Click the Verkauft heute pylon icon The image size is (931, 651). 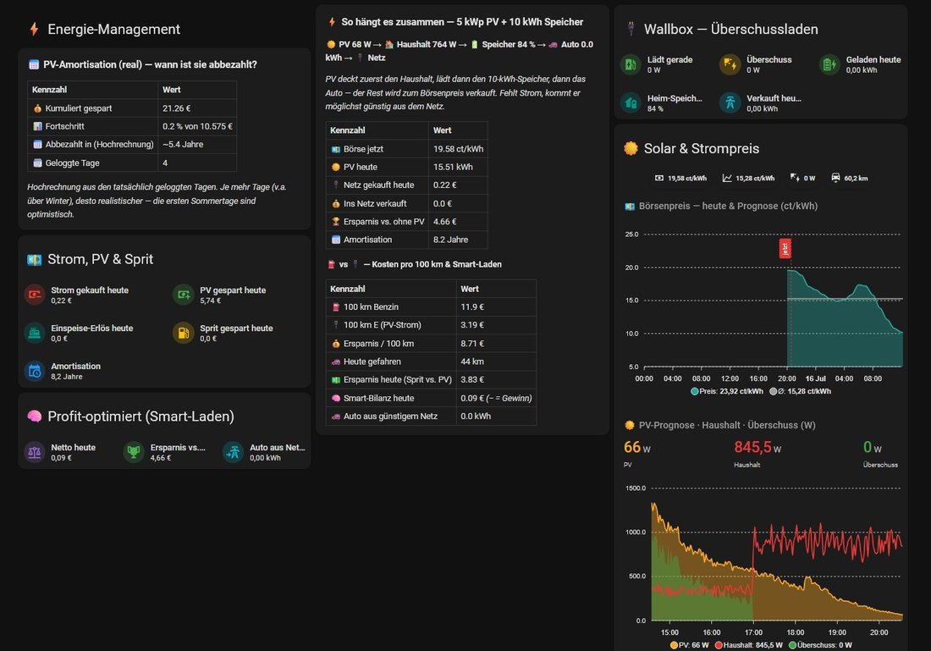(x=730, y=102)
